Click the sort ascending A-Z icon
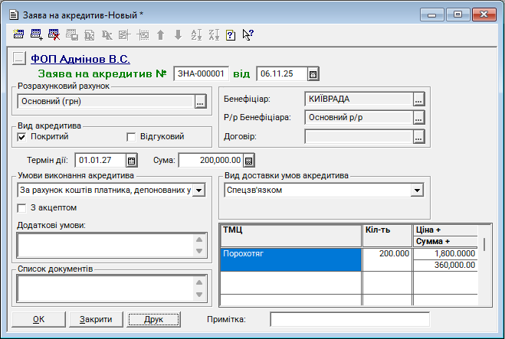The width and height of the screenshot is (505, 339). [x=195, y=34]
